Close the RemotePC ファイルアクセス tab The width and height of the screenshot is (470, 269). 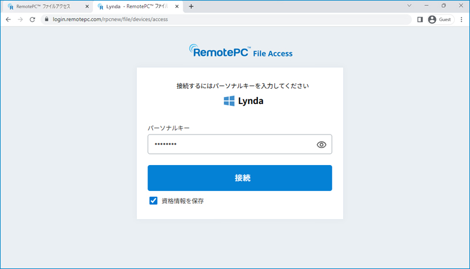click(87, 6)
